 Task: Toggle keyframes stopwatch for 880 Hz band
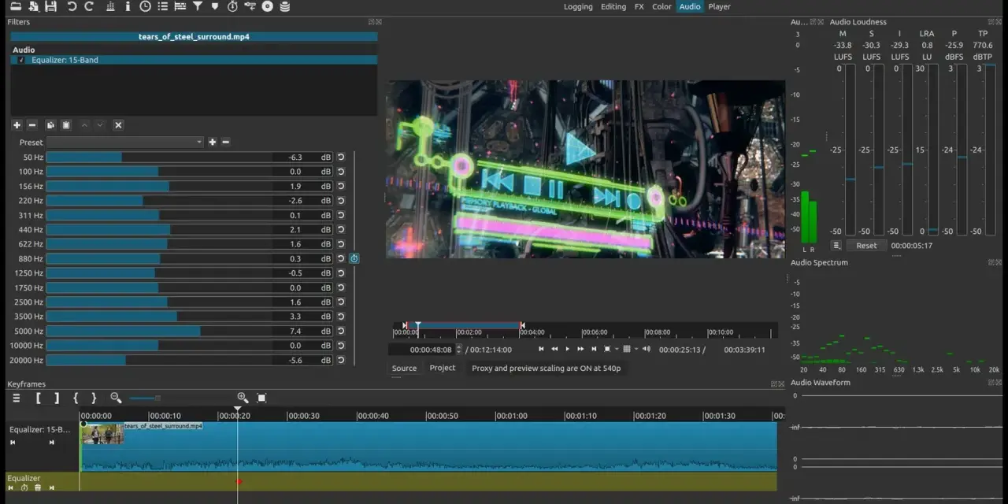354,258
